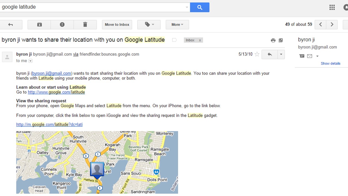The width and height of the screenshot is (348, 196).
Task: Email byron ji with envelope icon
Action: [x=310, y=56]
